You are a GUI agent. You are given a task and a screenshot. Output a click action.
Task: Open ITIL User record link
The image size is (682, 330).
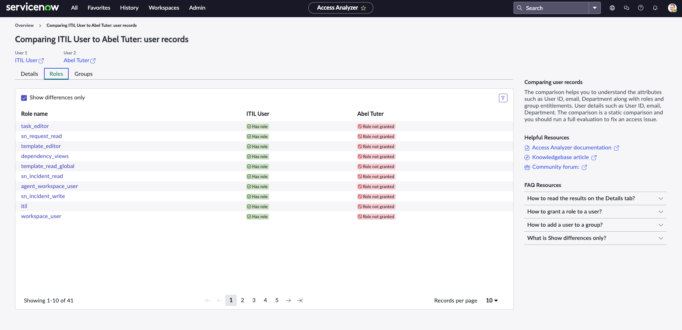click(x=26, y=60)
